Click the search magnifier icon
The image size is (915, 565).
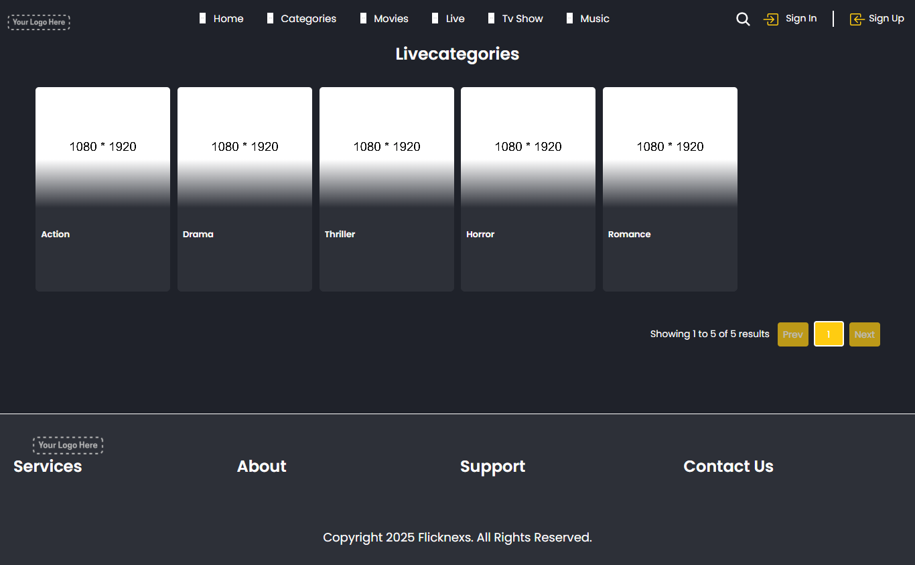[743, 19]
